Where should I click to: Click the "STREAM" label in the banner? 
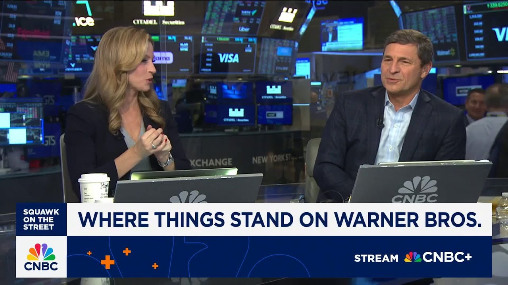point(376,258)
